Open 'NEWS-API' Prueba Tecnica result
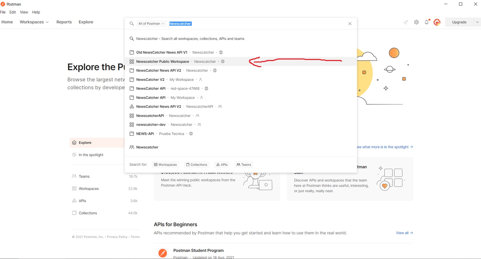The height and width of the screenshot is (259, 481). (240, 134)
